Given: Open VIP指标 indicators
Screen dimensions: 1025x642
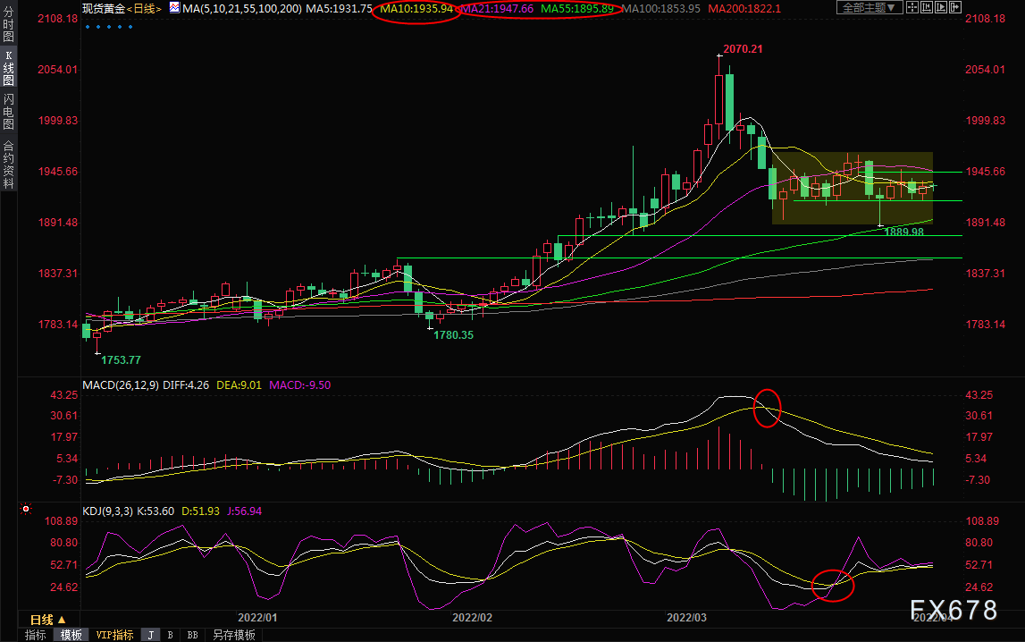Looking at the screenshot, I should 114,635.
